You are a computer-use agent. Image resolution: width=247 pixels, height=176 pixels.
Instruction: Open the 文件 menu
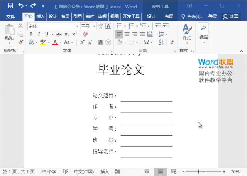pos(10,17)
